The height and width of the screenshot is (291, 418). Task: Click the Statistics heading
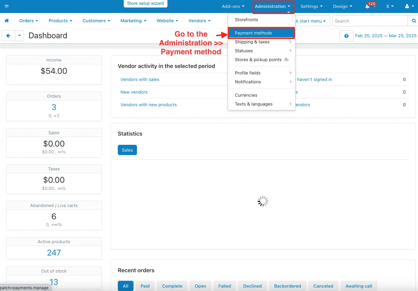tap(130, 134)
